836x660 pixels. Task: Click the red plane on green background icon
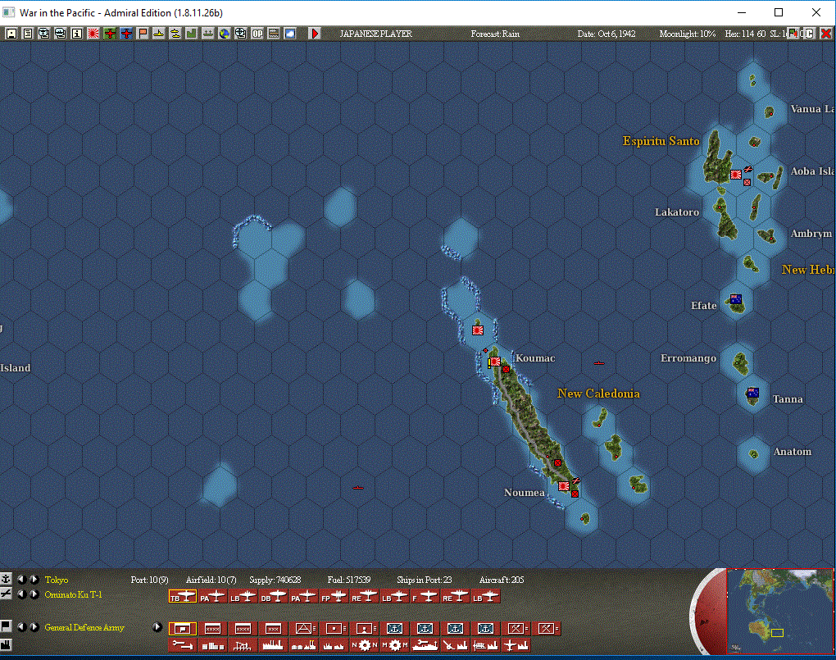pos(110,34)
